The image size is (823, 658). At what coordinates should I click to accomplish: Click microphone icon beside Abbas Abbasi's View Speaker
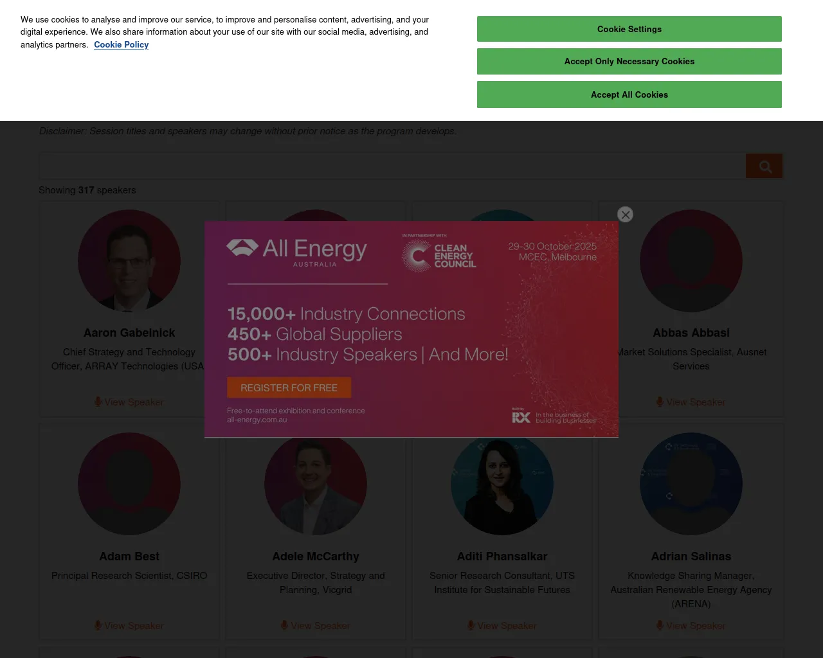(660, 402)
